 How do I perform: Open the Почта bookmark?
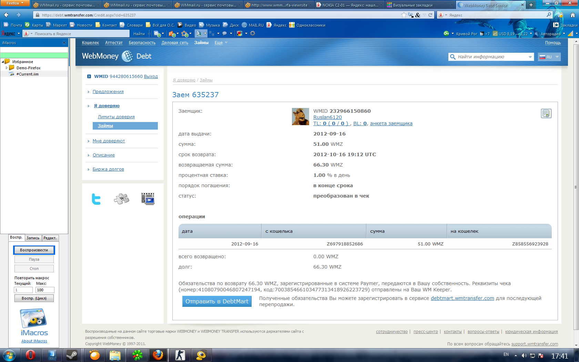(13, 25)
